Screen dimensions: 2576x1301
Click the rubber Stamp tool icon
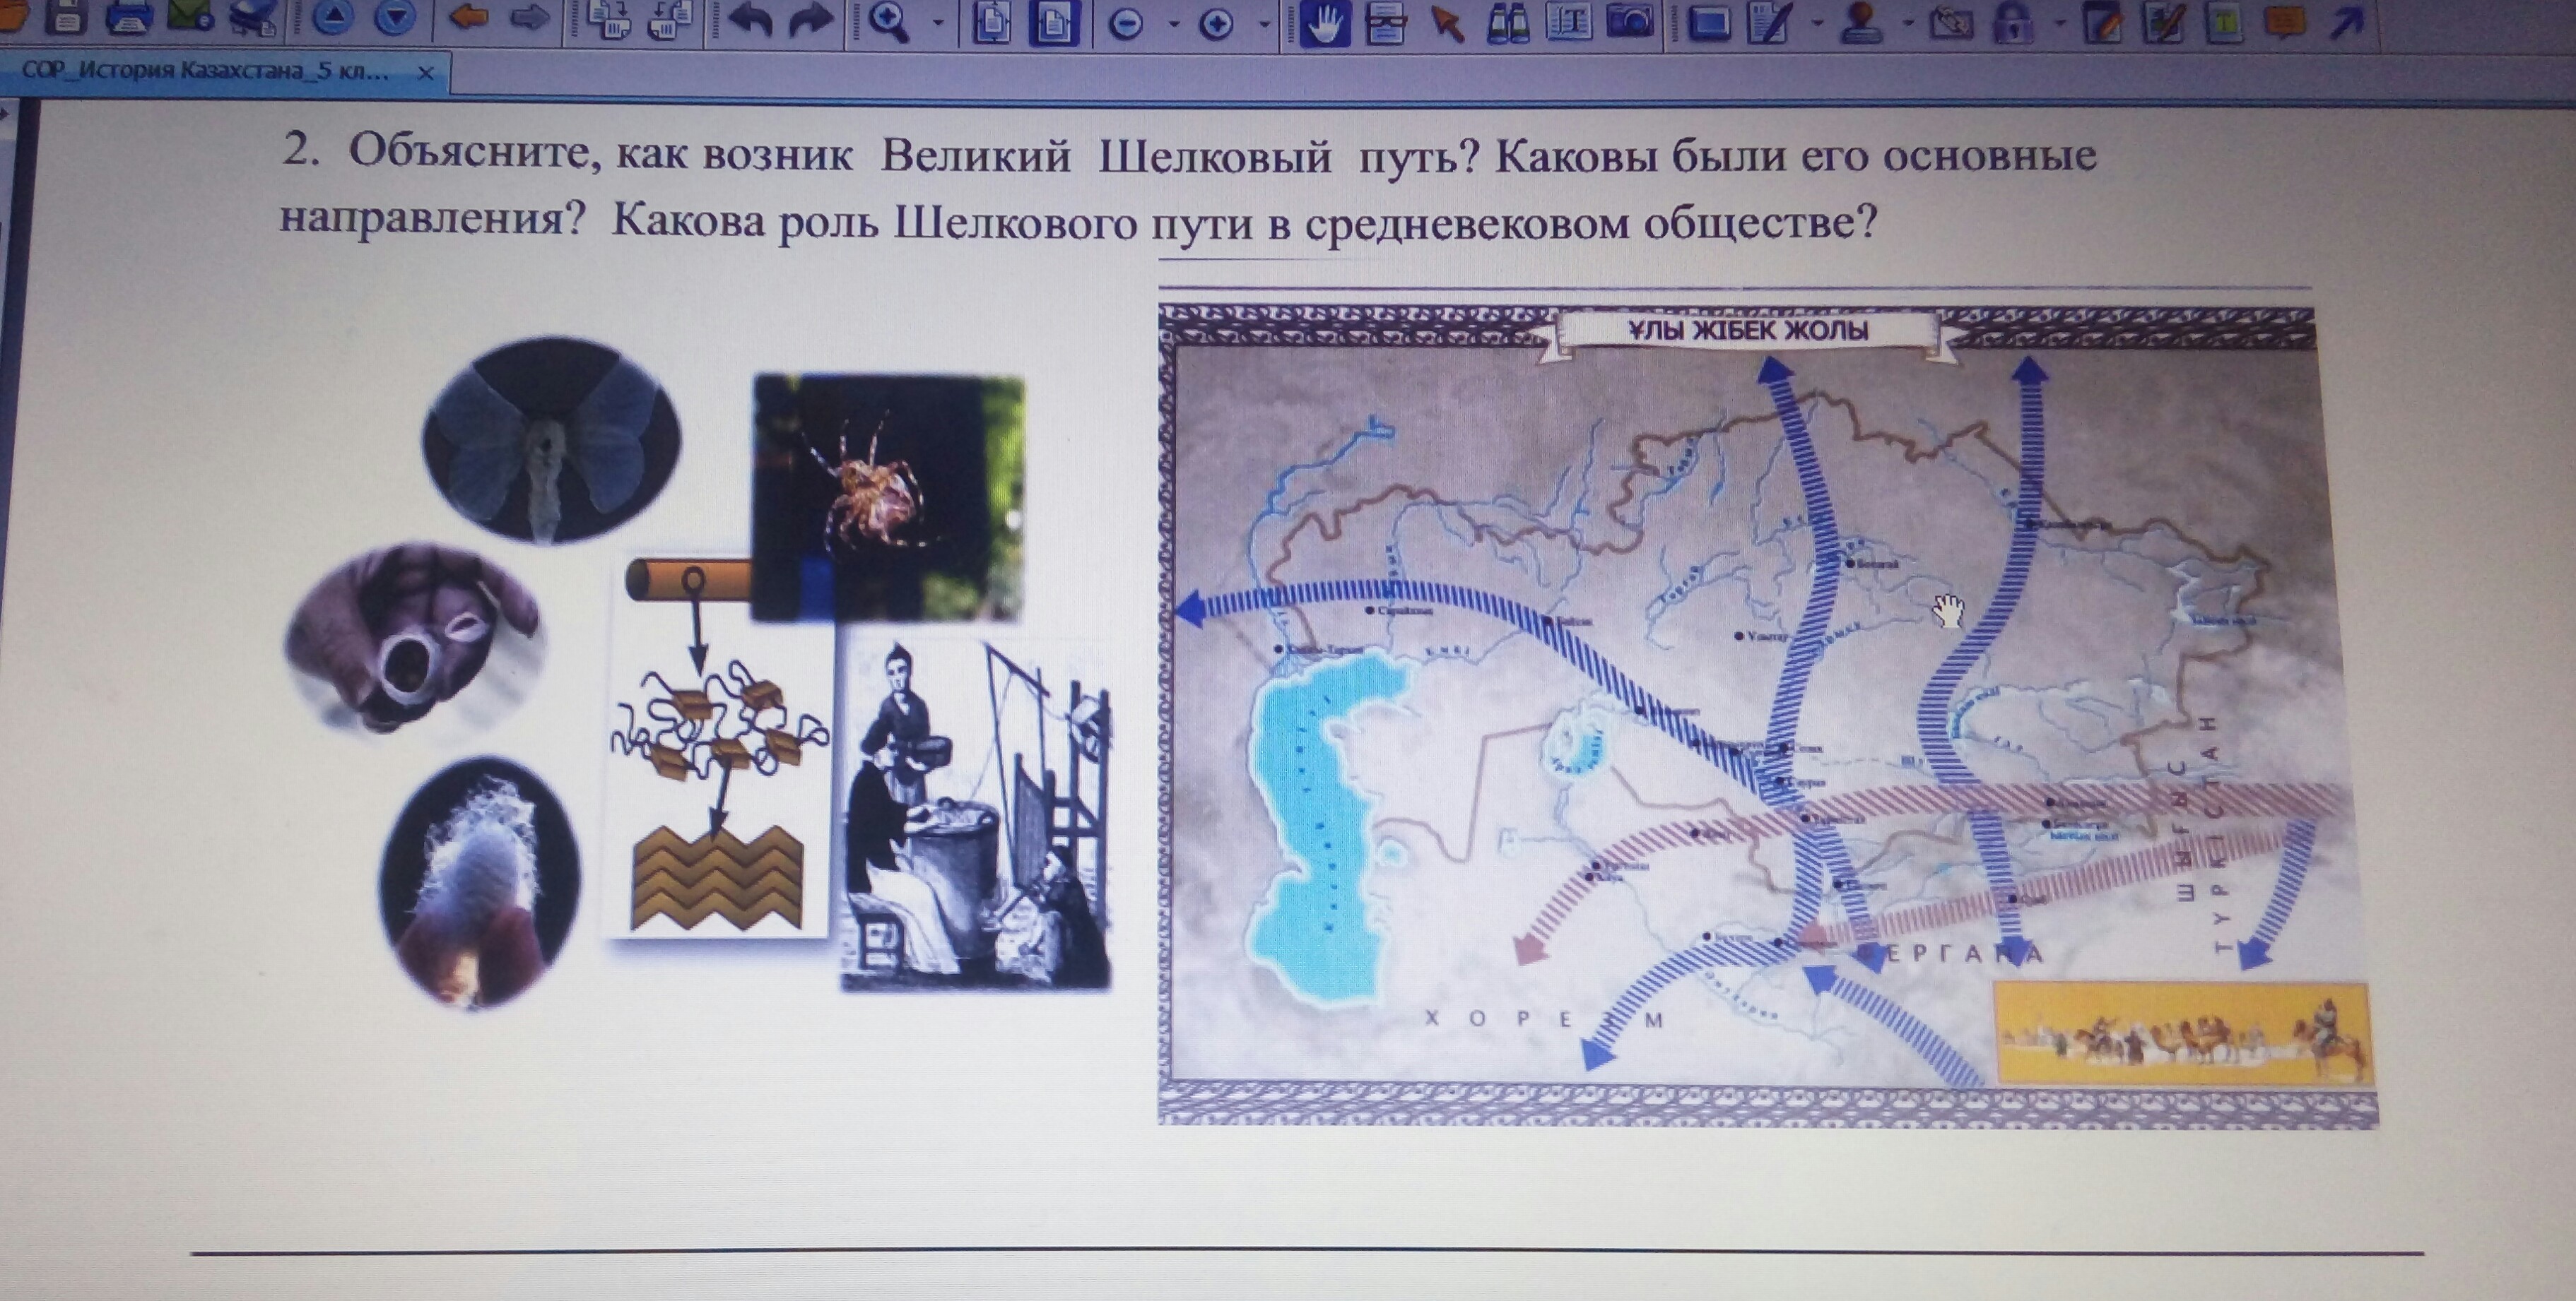point(1862,22)
